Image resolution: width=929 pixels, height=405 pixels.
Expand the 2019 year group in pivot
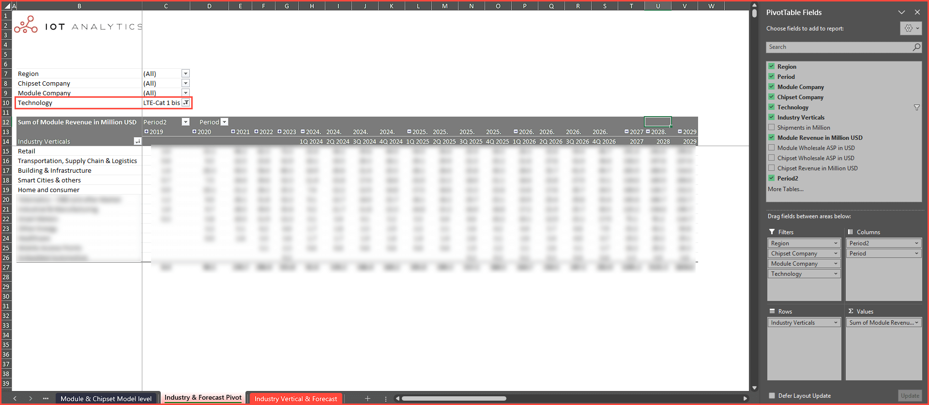pyautogui.click(x=146, y=132)
